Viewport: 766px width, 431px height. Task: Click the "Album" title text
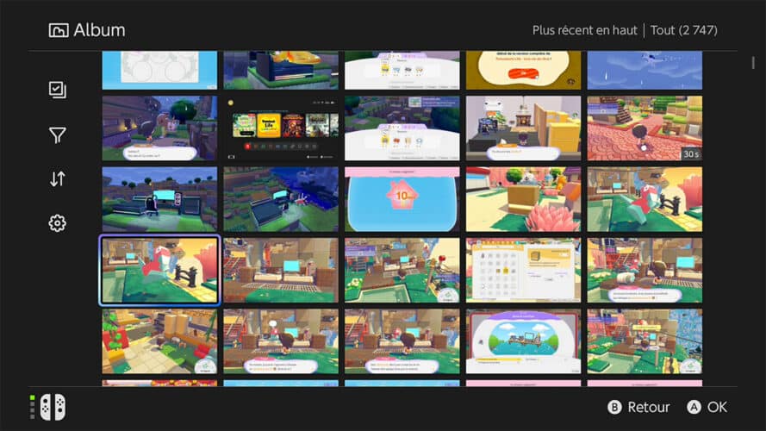pos(99,30)
